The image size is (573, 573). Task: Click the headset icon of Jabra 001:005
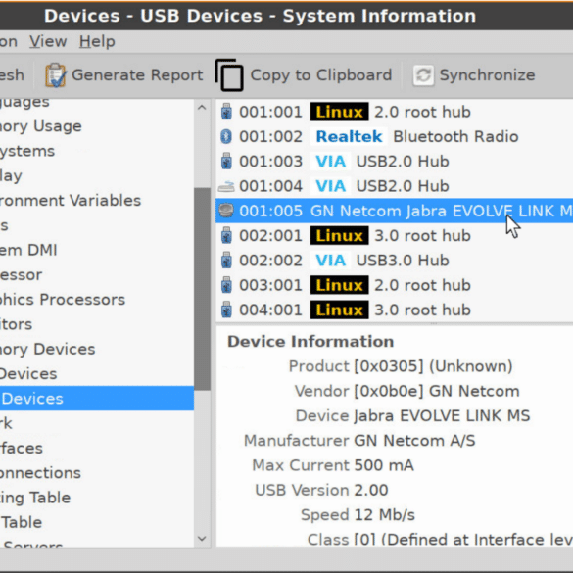tap(226, 211)
